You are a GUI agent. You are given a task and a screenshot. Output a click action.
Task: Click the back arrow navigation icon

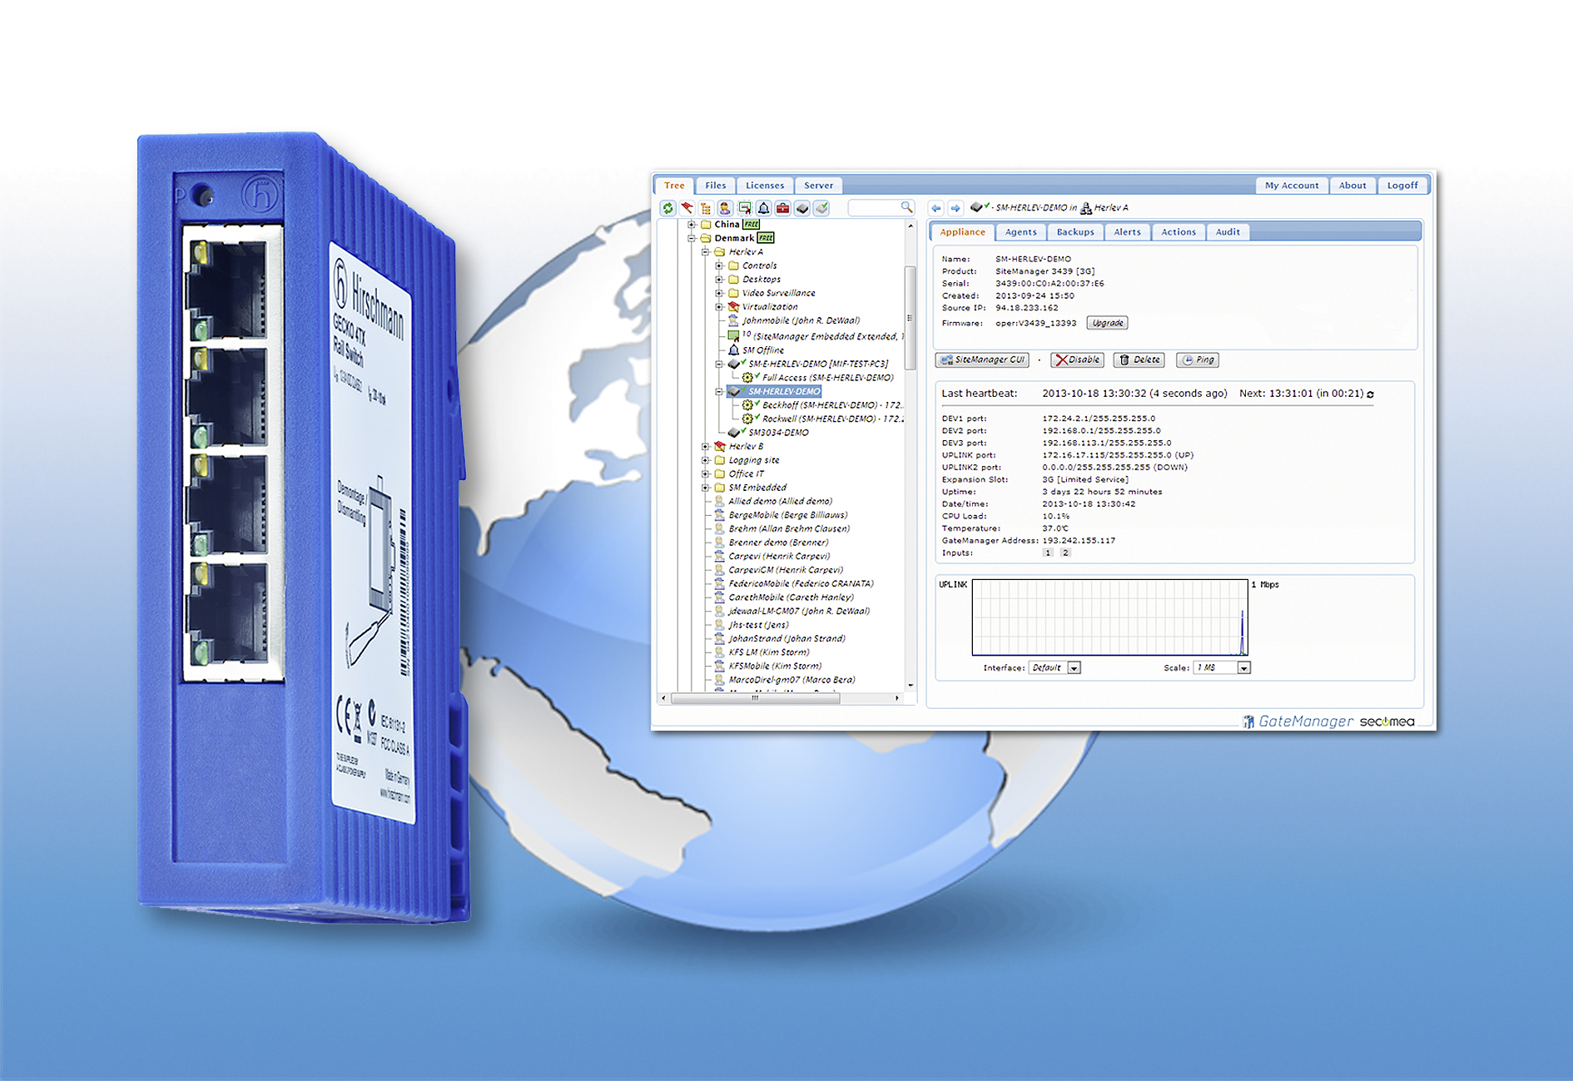point(936,208)
